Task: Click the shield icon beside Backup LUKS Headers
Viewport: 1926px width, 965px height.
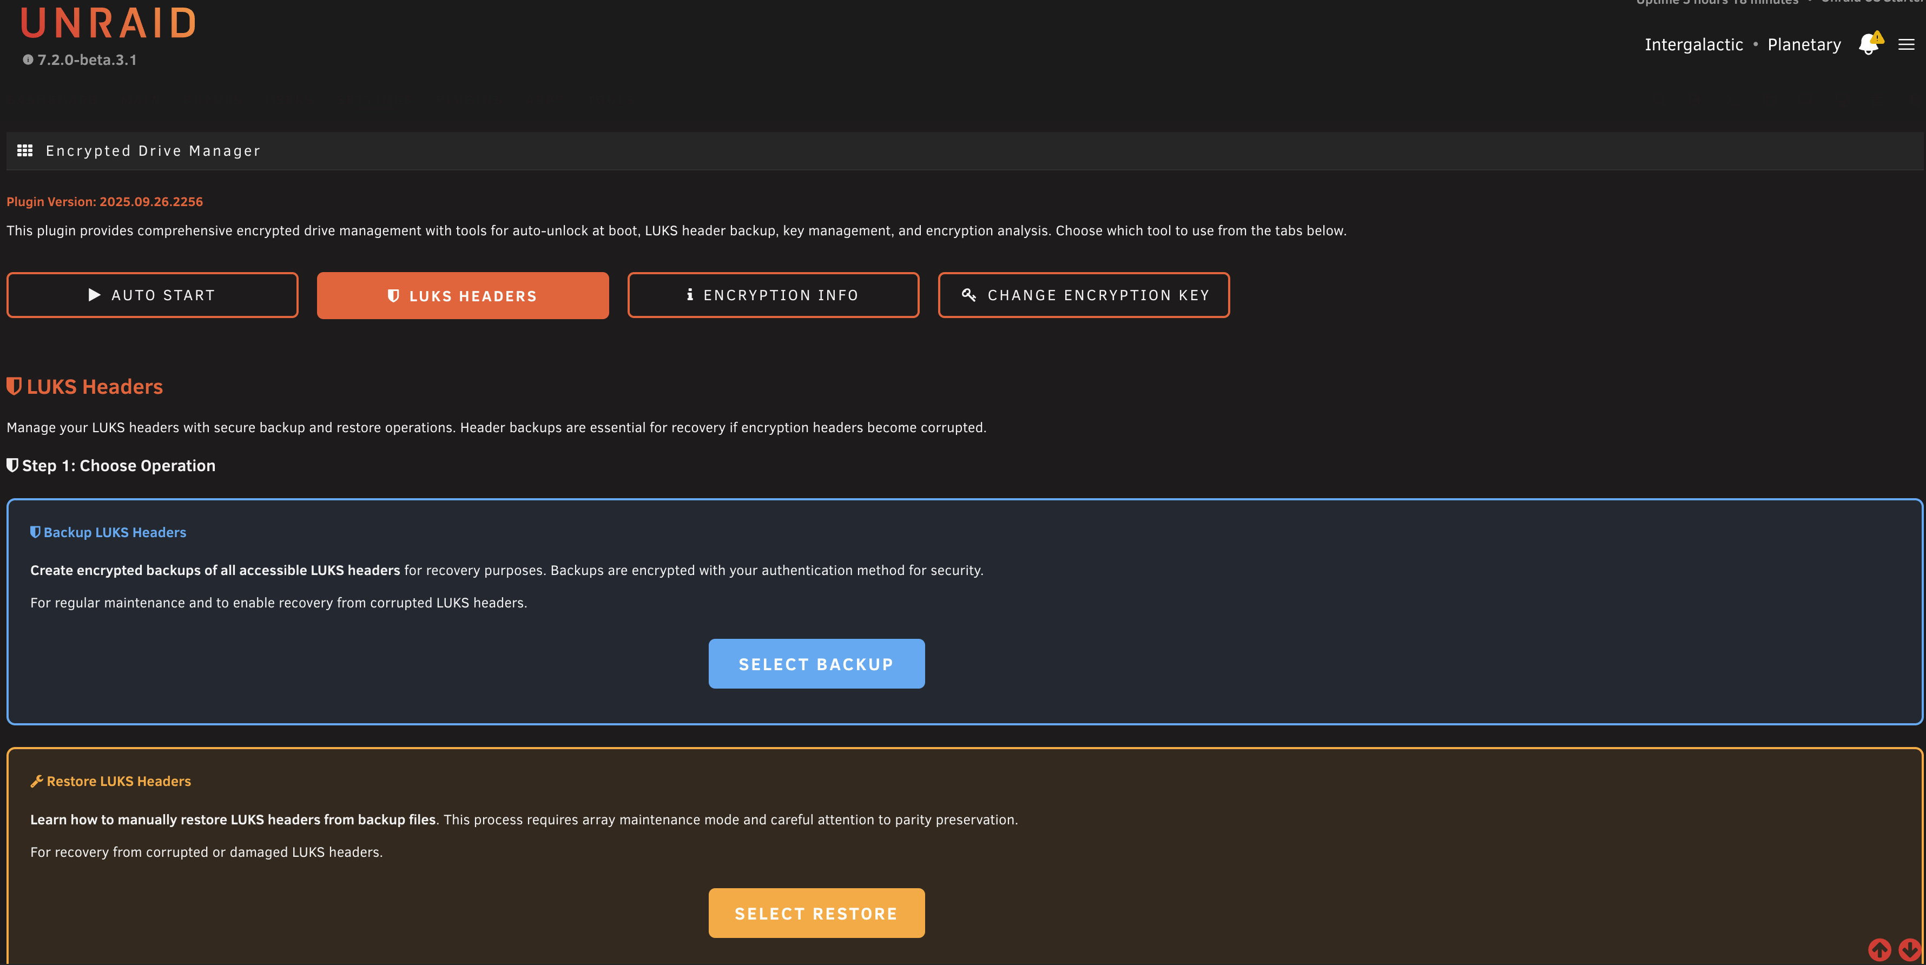Action: click(35, 532)
